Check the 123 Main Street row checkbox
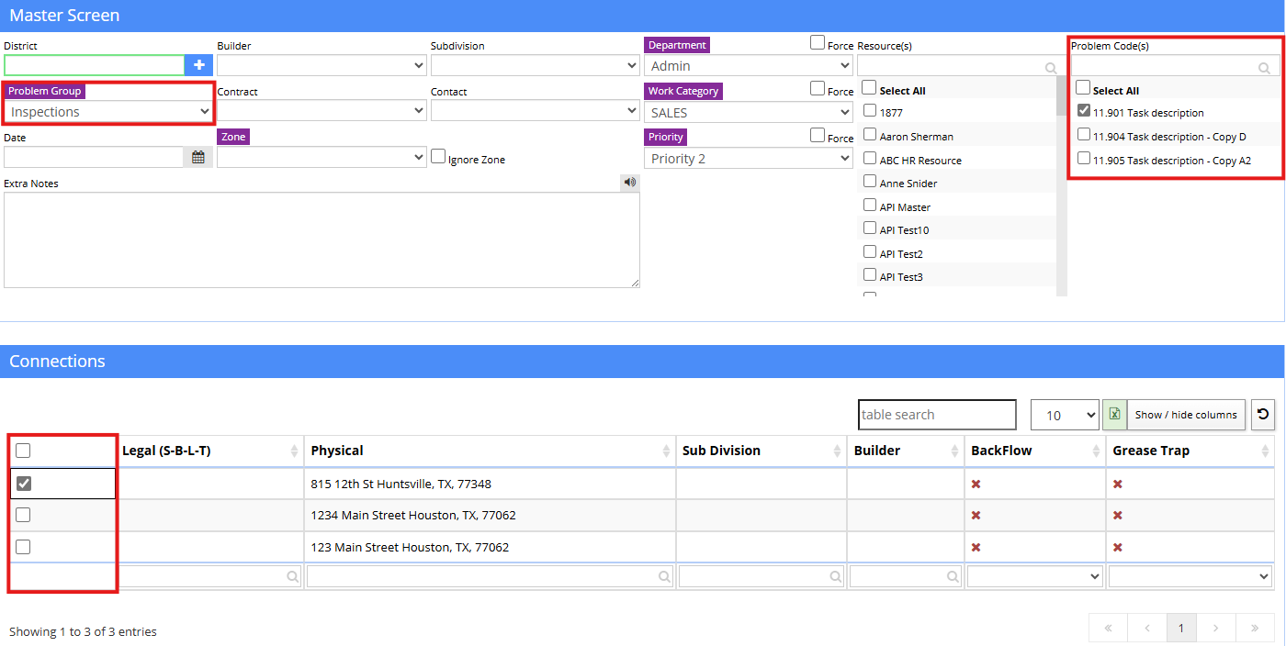Image resolution: width=1286 pixels, height=646 pixels. pyautogui.click(x=24, y=547)
